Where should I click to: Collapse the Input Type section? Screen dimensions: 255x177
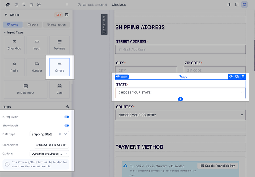(5, 33)
